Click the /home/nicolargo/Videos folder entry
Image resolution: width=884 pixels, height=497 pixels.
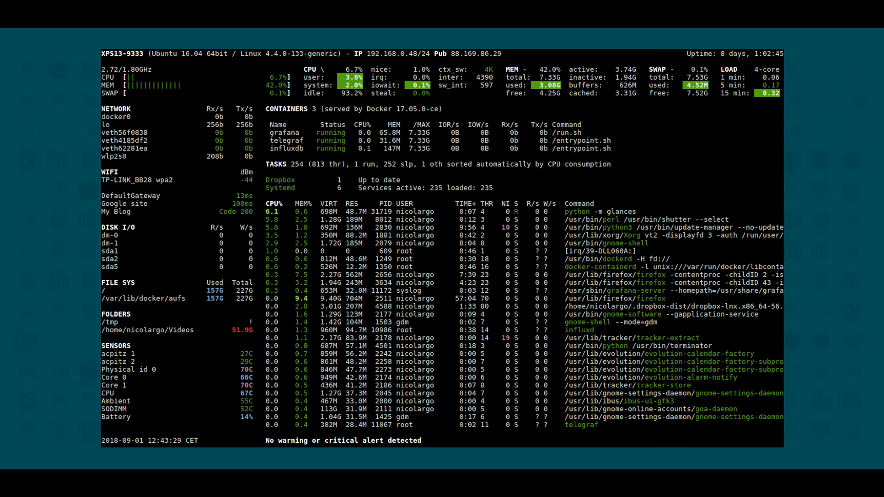147,330
